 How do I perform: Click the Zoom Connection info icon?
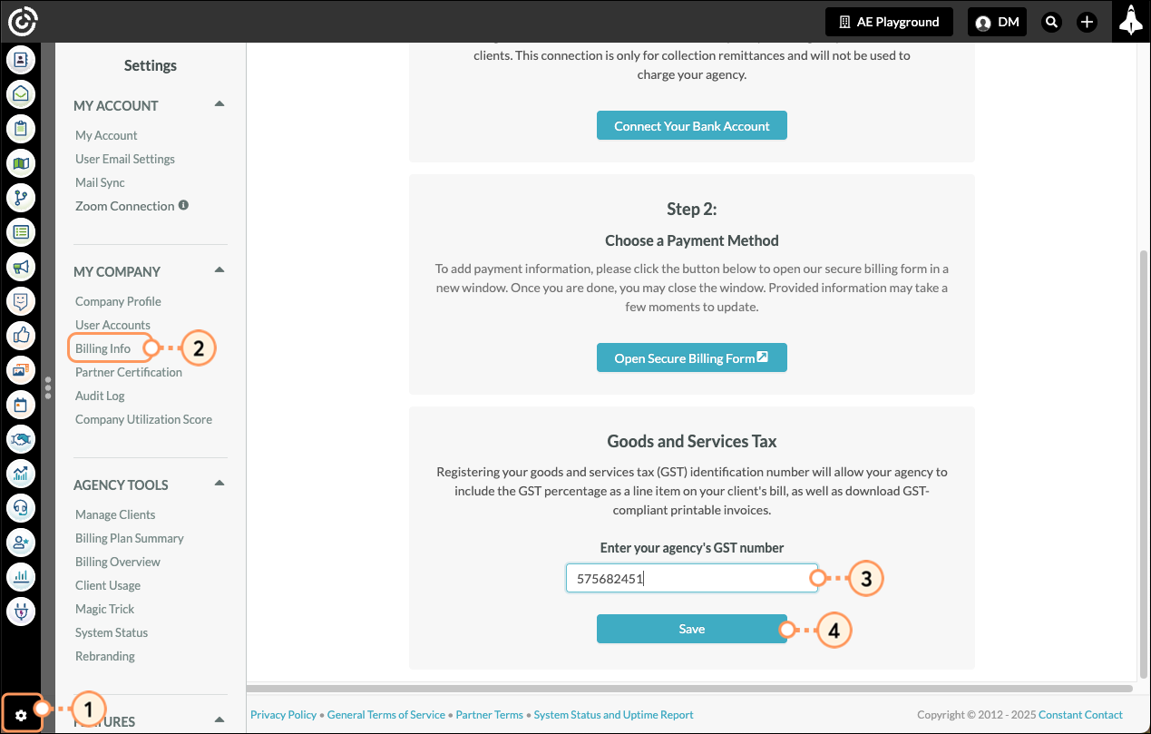pyautogui.click(x=183, y=206)
